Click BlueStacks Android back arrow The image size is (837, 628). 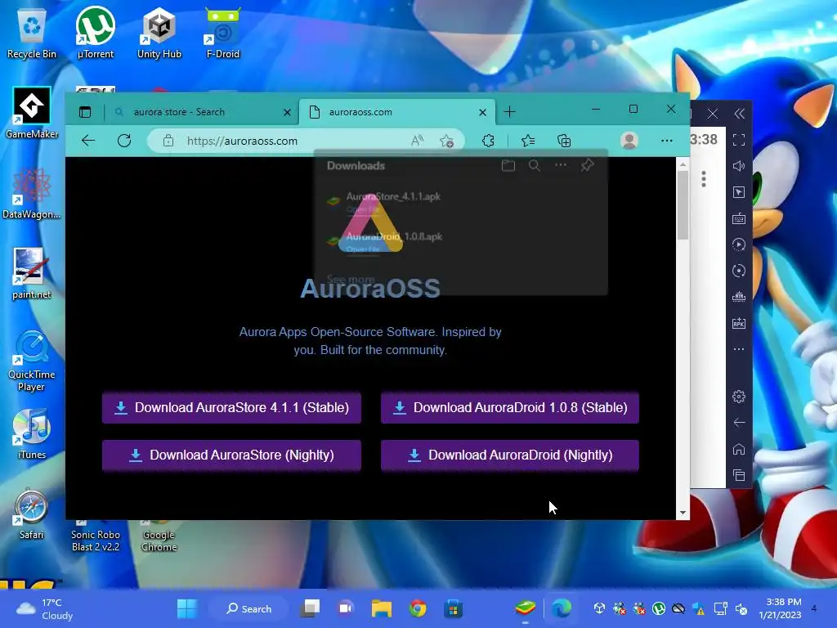pyautogui.click(x=739, y=423)
